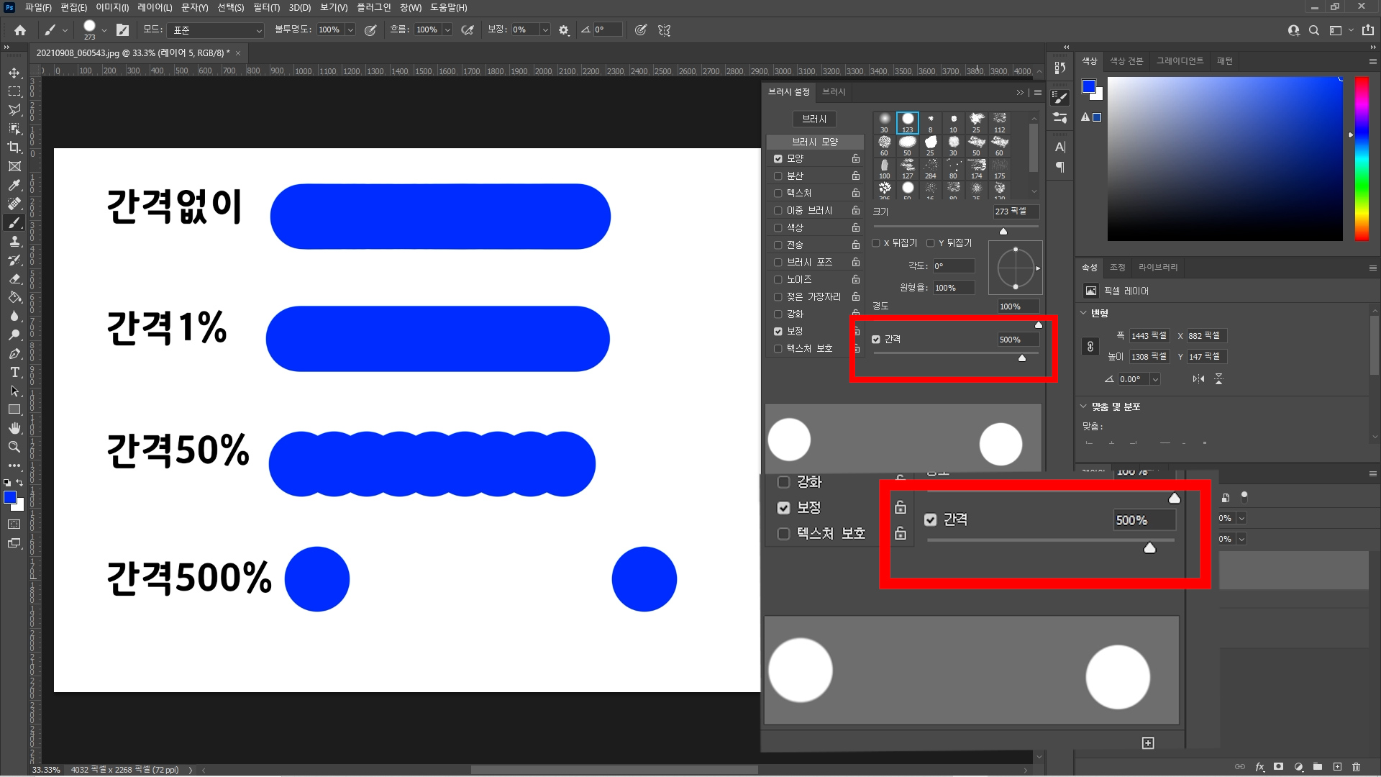The width and height of the screenshot is (1381, 777).
Task: Open the 모드 blend mode dropdown
Action: pos(217,30)
